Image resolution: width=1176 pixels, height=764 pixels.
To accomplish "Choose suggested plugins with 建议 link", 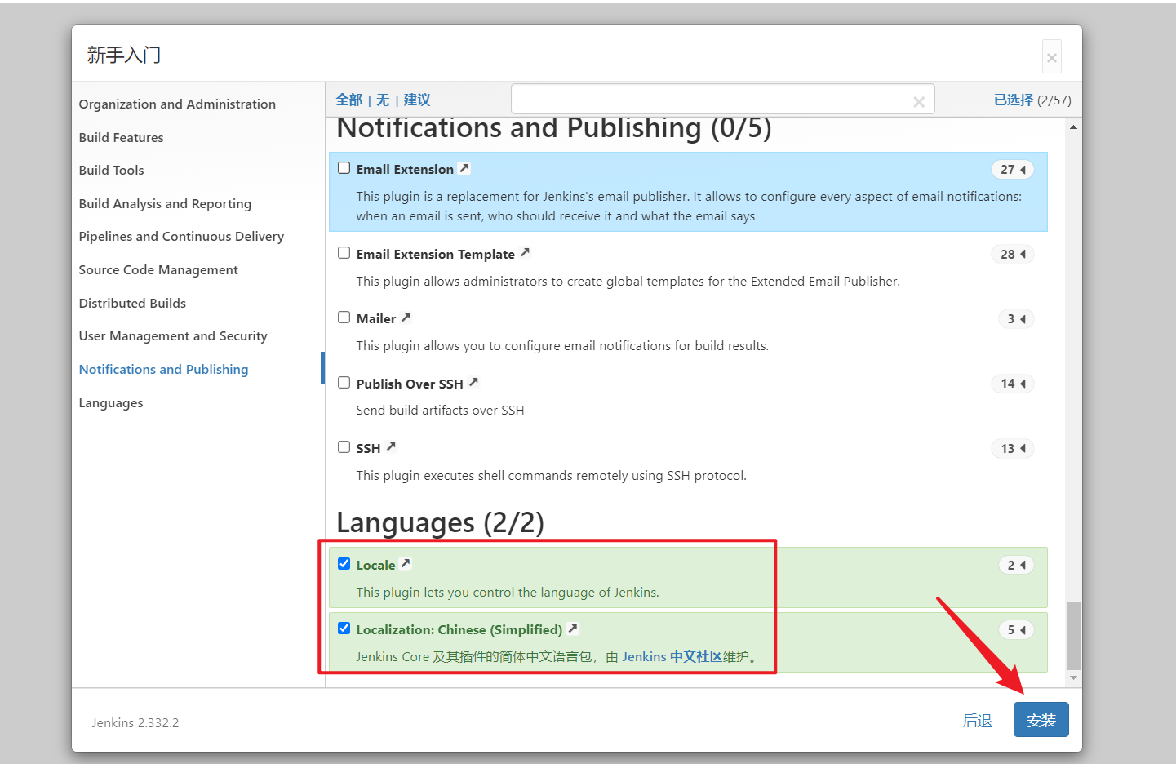I will tap(417, 100).
